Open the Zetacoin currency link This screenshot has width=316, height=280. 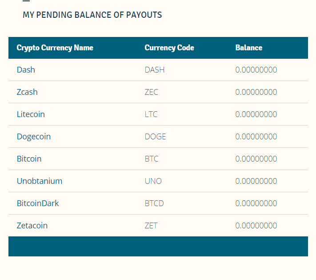(x=32, y=226)
